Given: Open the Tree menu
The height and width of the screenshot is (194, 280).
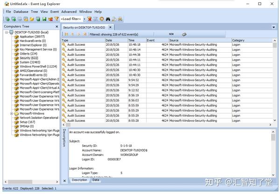Looking at the screenshot, I should pos(34,12).
